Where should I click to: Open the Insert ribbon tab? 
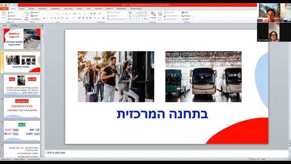22,9
